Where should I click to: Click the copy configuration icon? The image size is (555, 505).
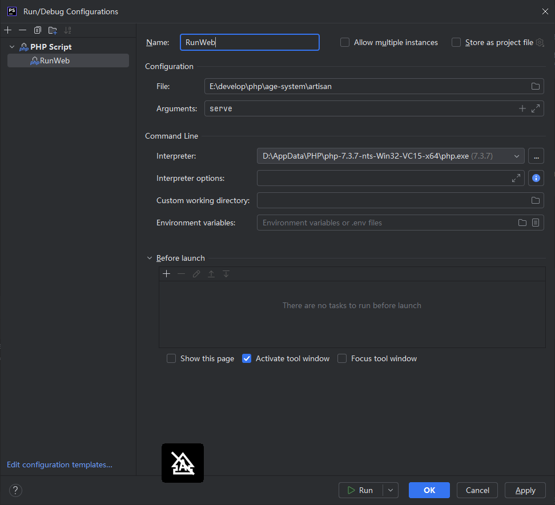(x=37, y=30)
